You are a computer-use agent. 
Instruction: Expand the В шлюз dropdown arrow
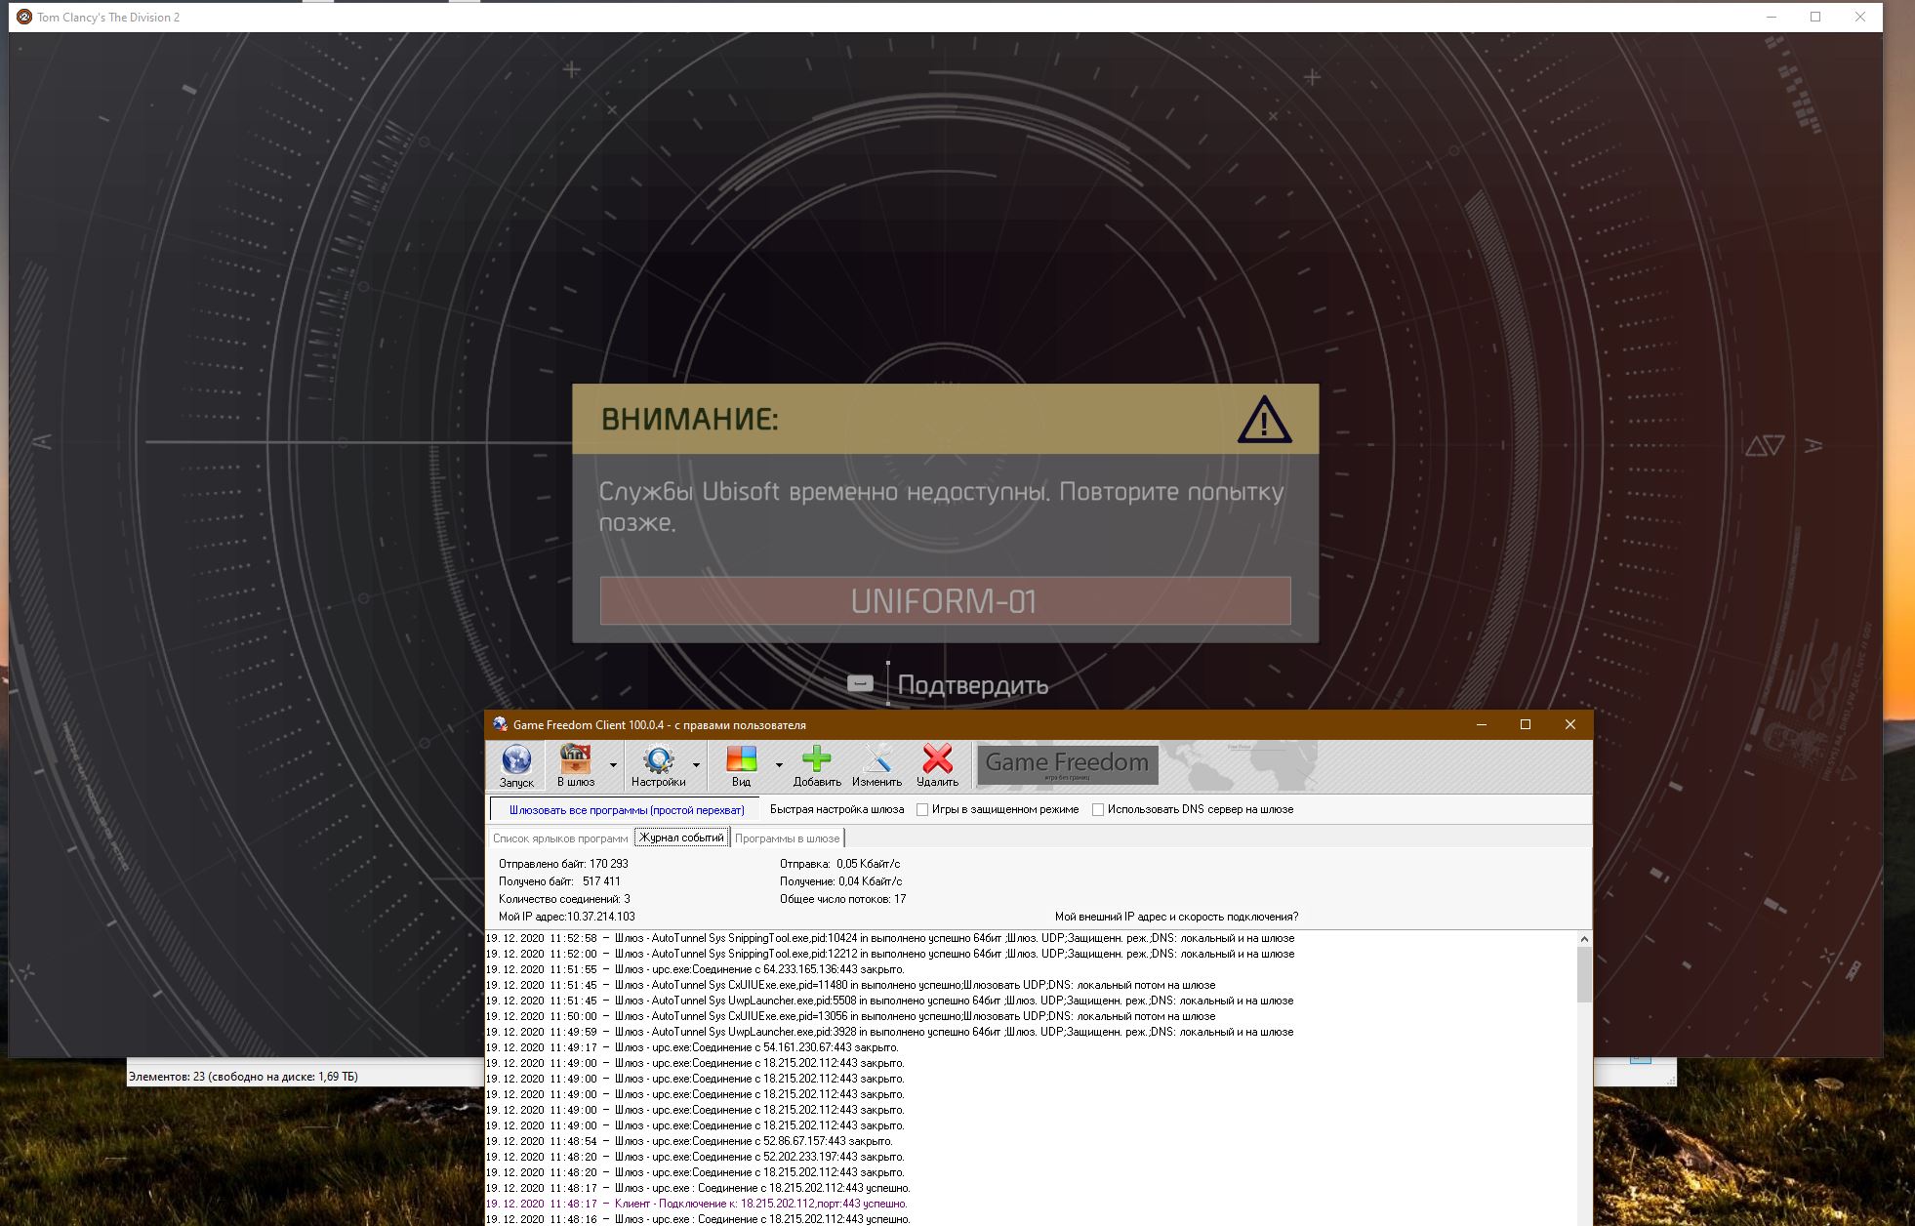613,764
